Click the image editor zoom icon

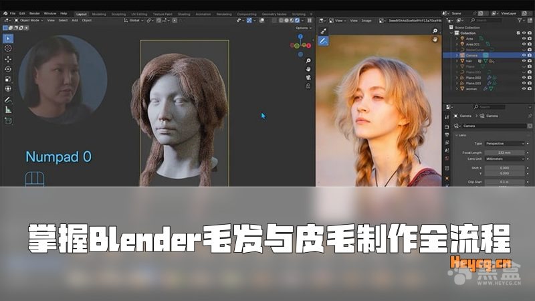point(435,31)
